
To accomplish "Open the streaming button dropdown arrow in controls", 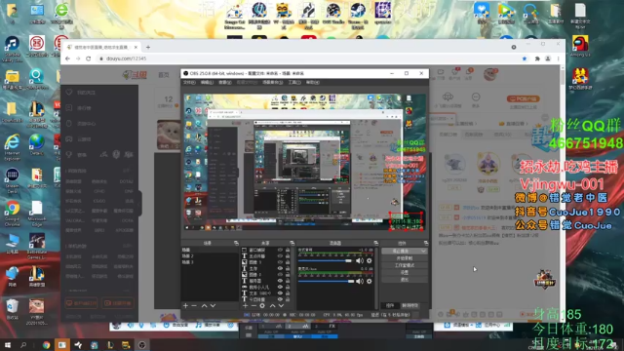I will pos(423,252).
